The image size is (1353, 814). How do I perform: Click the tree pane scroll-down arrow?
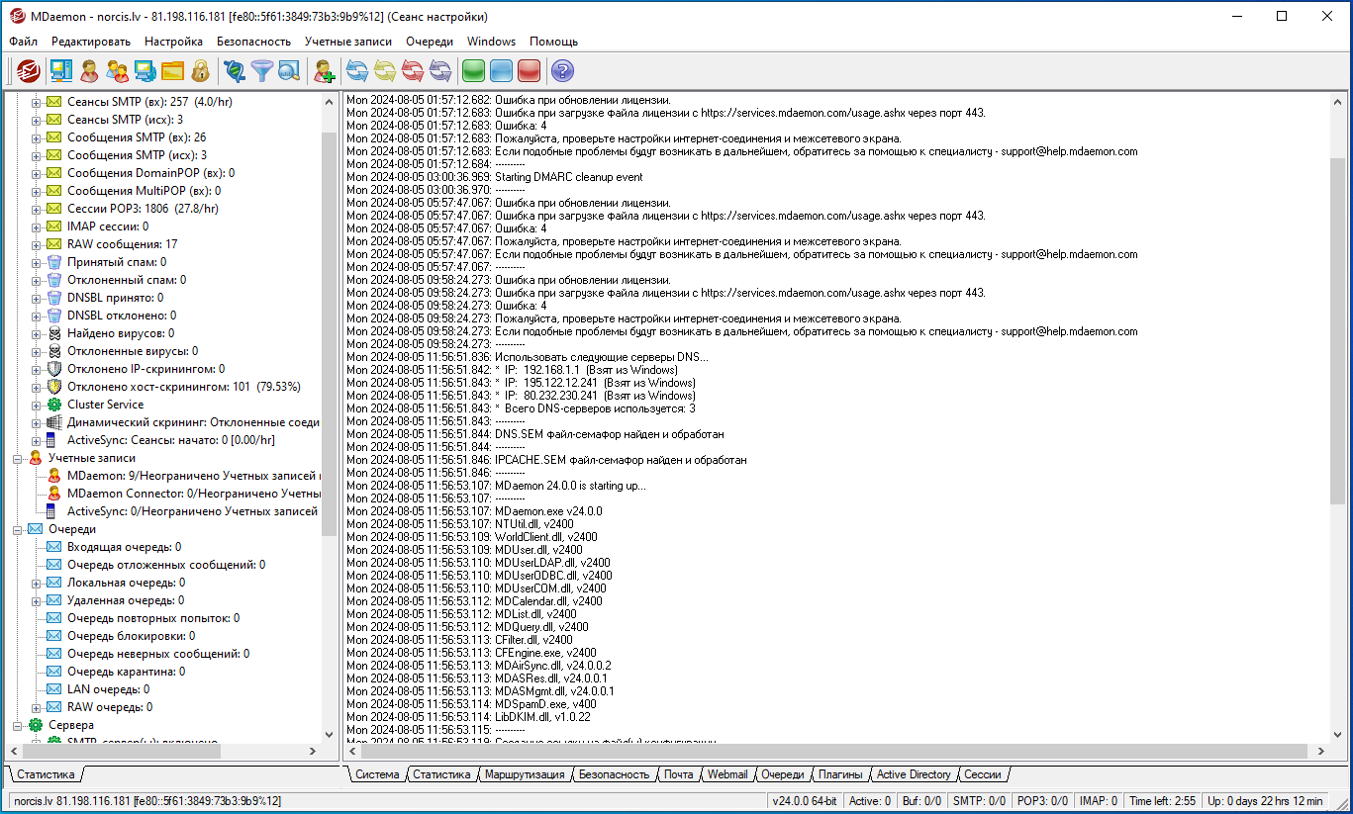(330, 734)
